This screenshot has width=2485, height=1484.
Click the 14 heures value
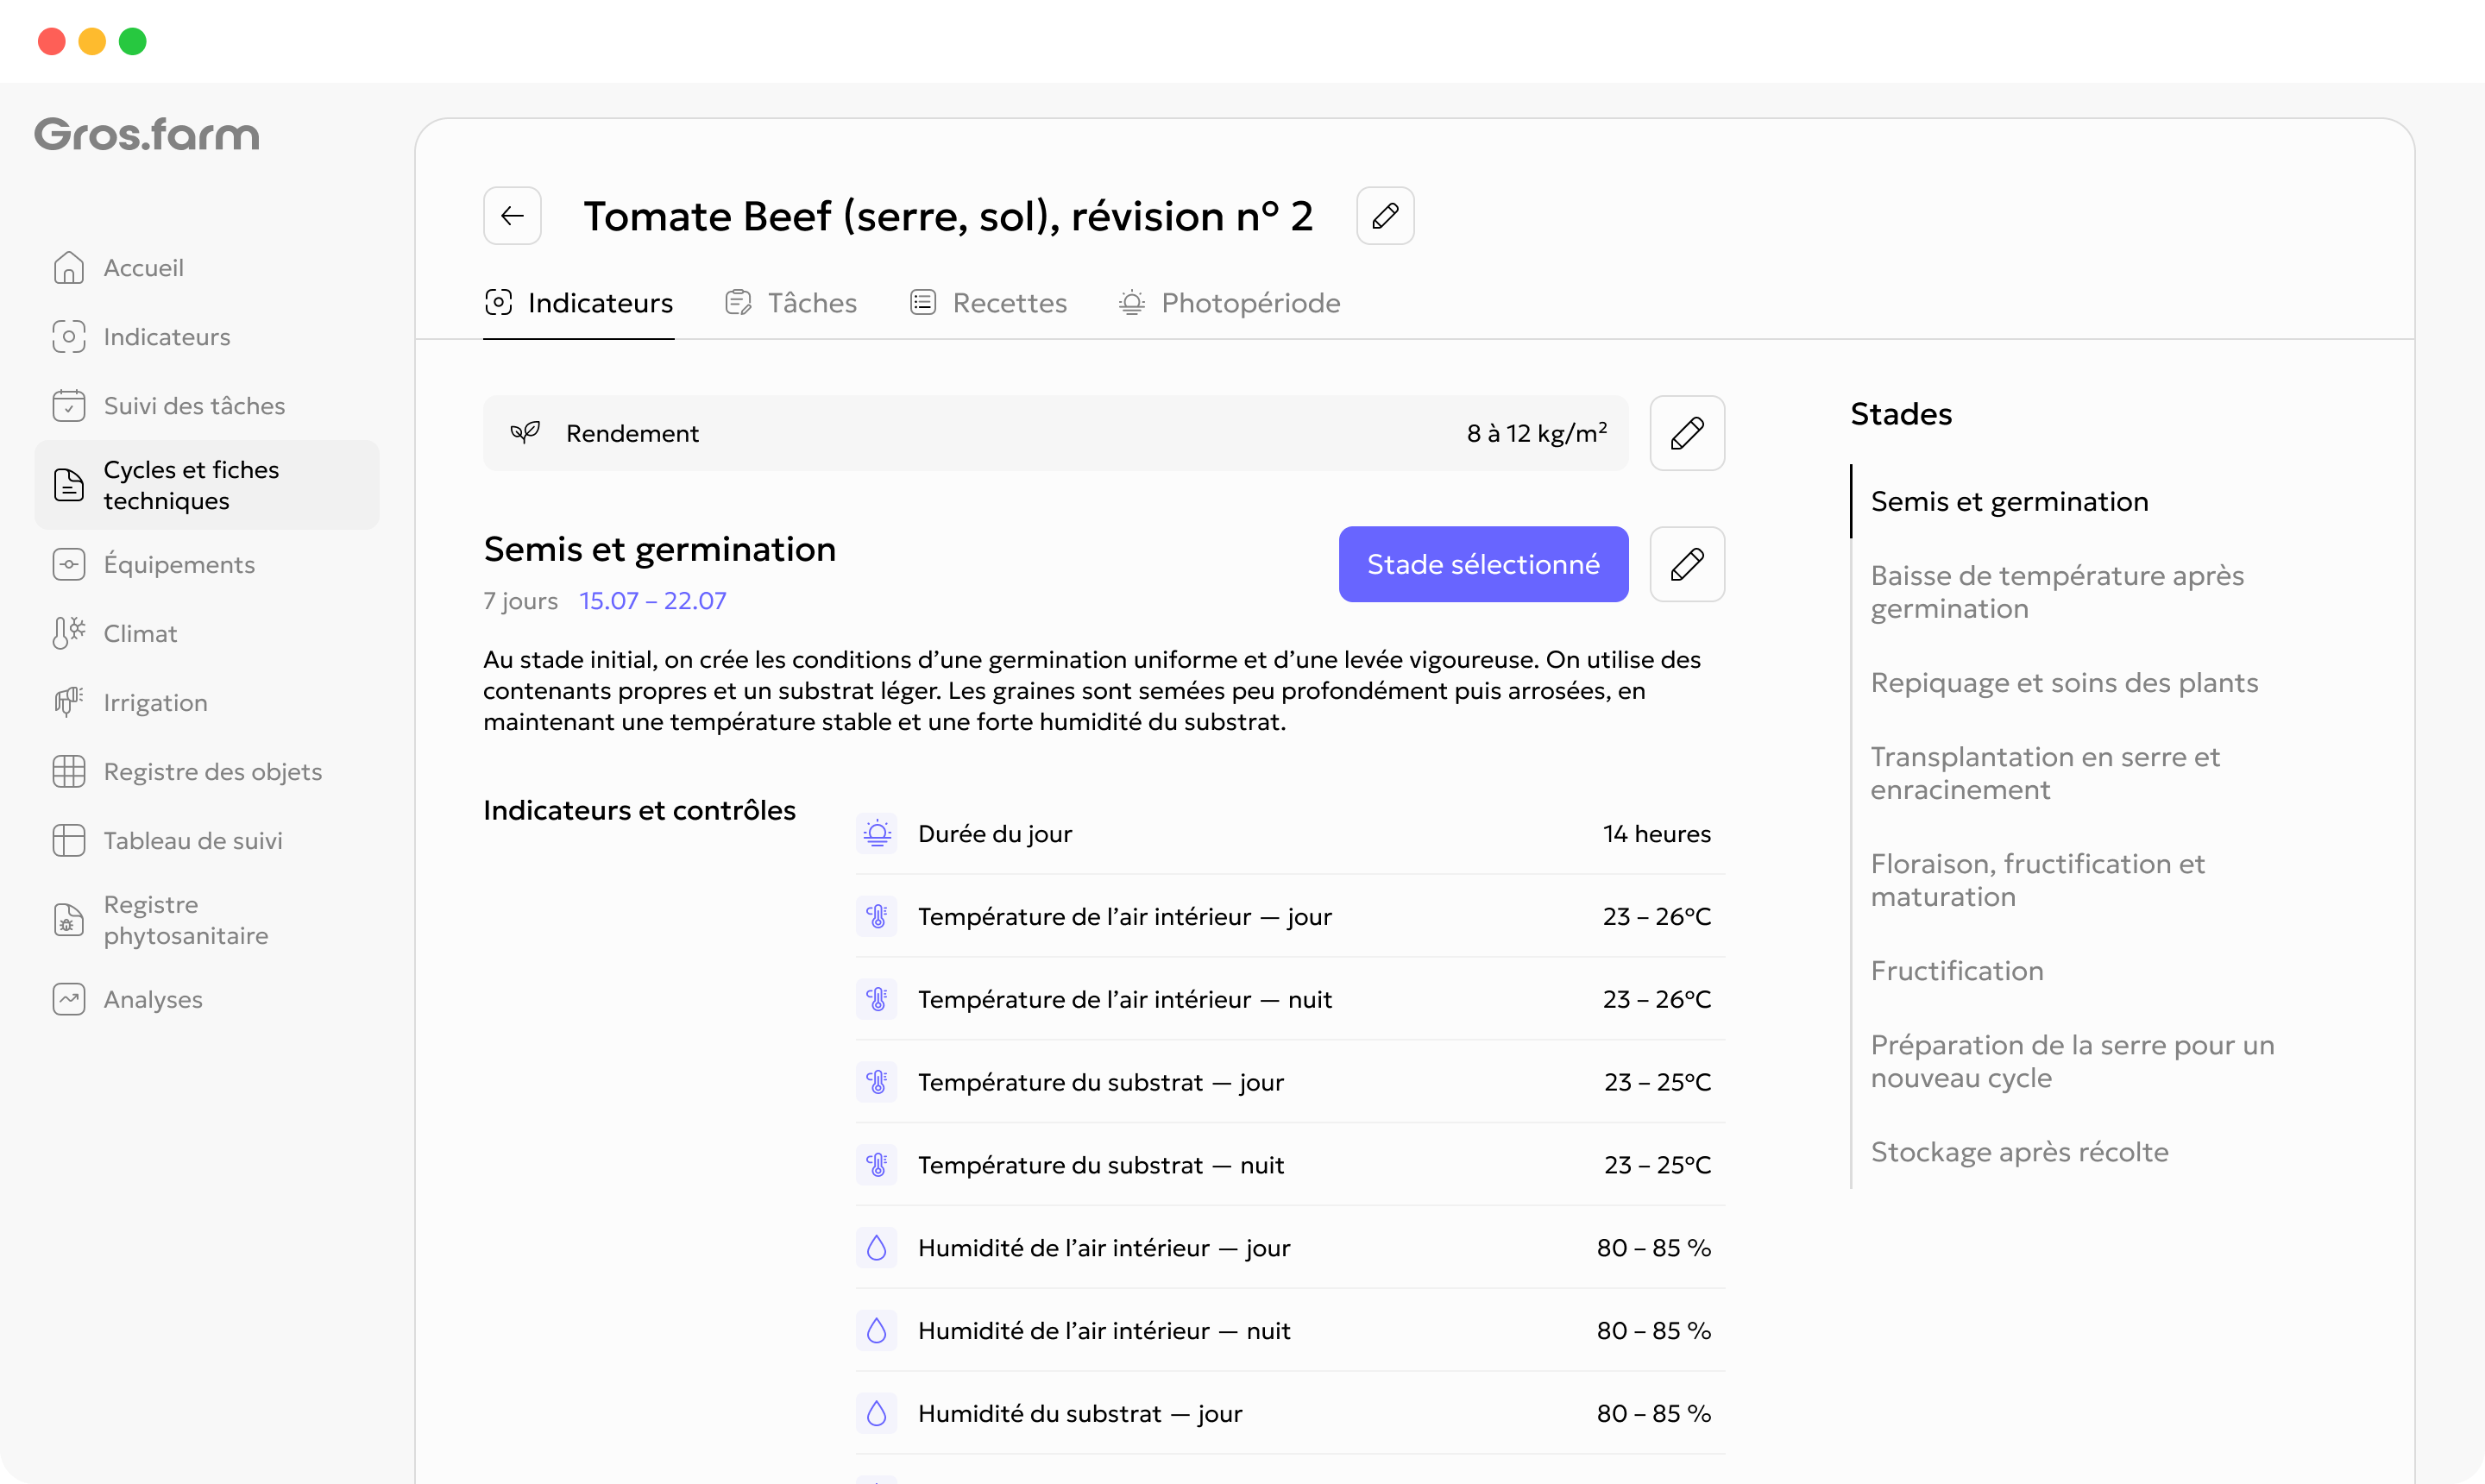point(1656,834)
